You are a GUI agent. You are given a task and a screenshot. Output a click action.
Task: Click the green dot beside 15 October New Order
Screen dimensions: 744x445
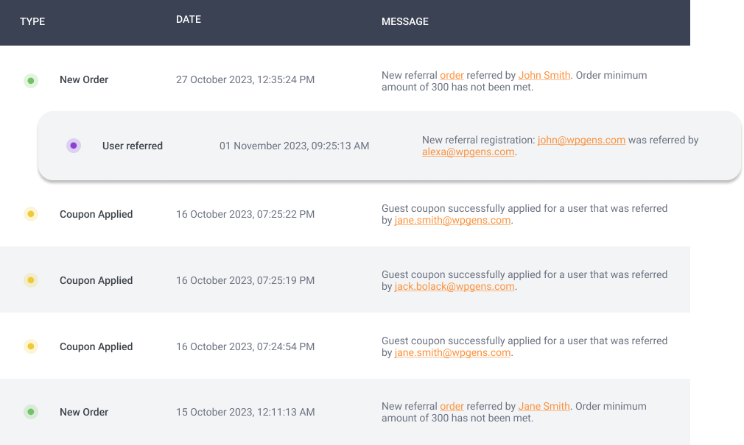31,412
